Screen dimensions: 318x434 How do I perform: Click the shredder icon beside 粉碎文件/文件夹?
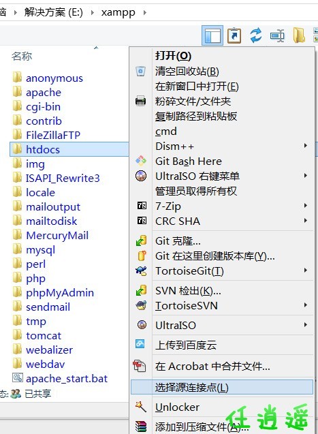click(x=140, y=101)
